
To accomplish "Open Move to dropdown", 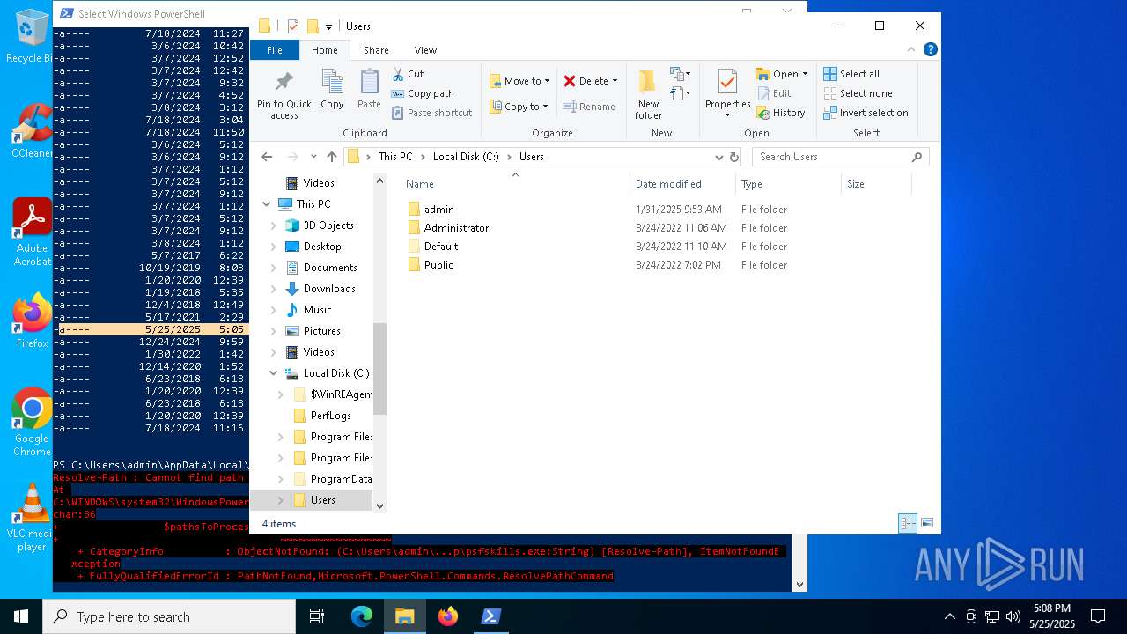I will (x=519, y=81).
